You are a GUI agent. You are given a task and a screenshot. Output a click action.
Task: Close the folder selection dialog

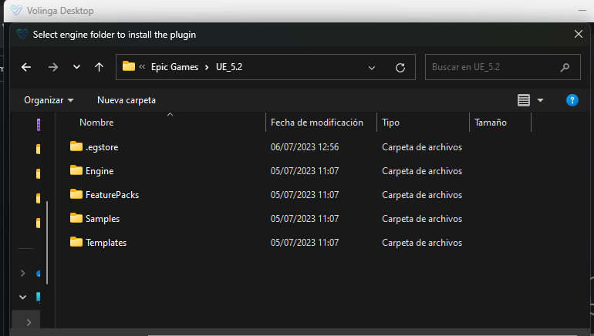click(x=579, y=34)
